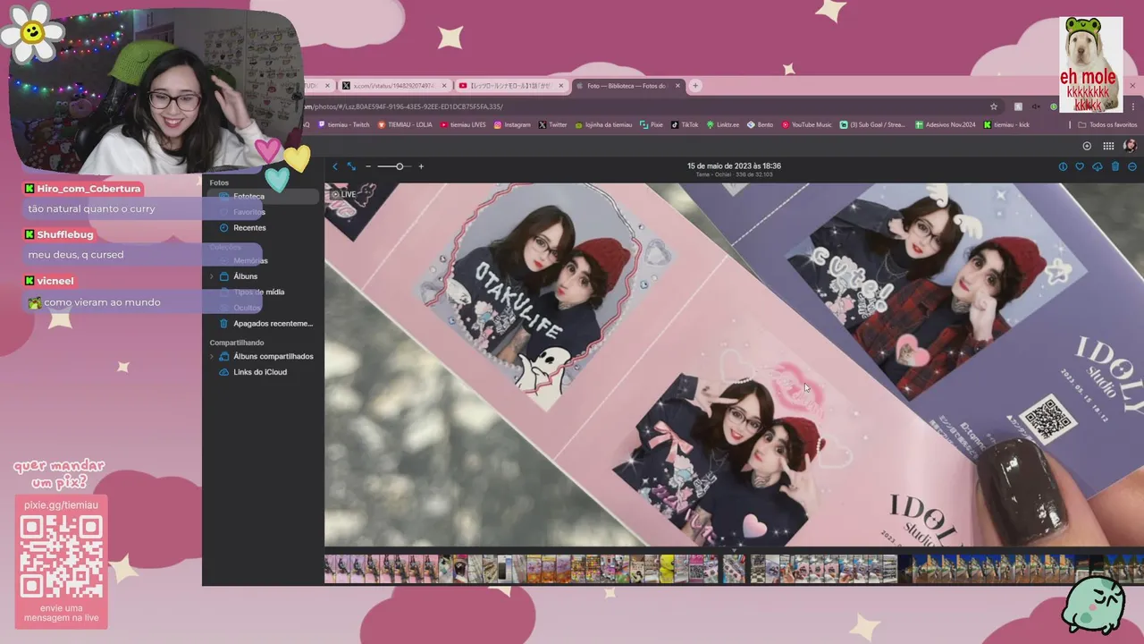Open the Twitter bookmark
1144x644 pixels.
(x=552, y=125)
